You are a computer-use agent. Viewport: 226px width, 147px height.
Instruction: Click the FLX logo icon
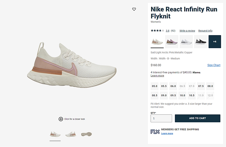155,132
